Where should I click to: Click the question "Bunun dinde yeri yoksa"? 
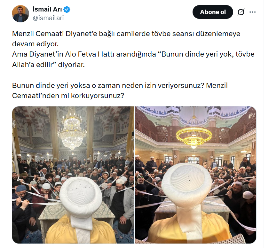[108, 85]
